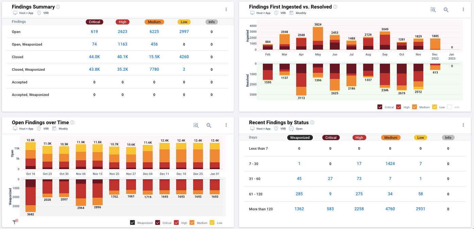Image resolution: width=474 pixels, height=229 pixels.
Task: Click the selection zoom icon in Ingested vs. Resolved panel
Action: coord(433,10)
